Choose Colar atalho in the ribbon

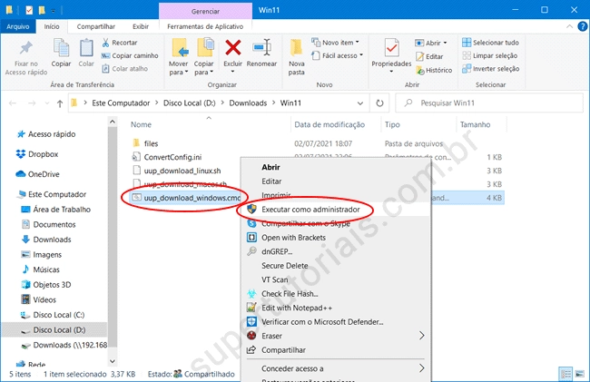coord(125,68)
